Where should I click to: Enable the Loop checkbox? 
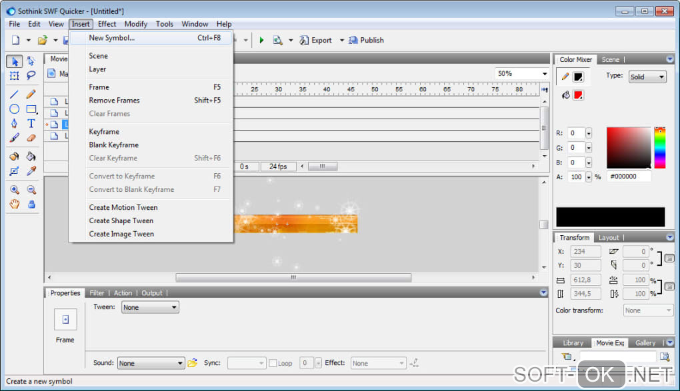(x=273, y=363)
